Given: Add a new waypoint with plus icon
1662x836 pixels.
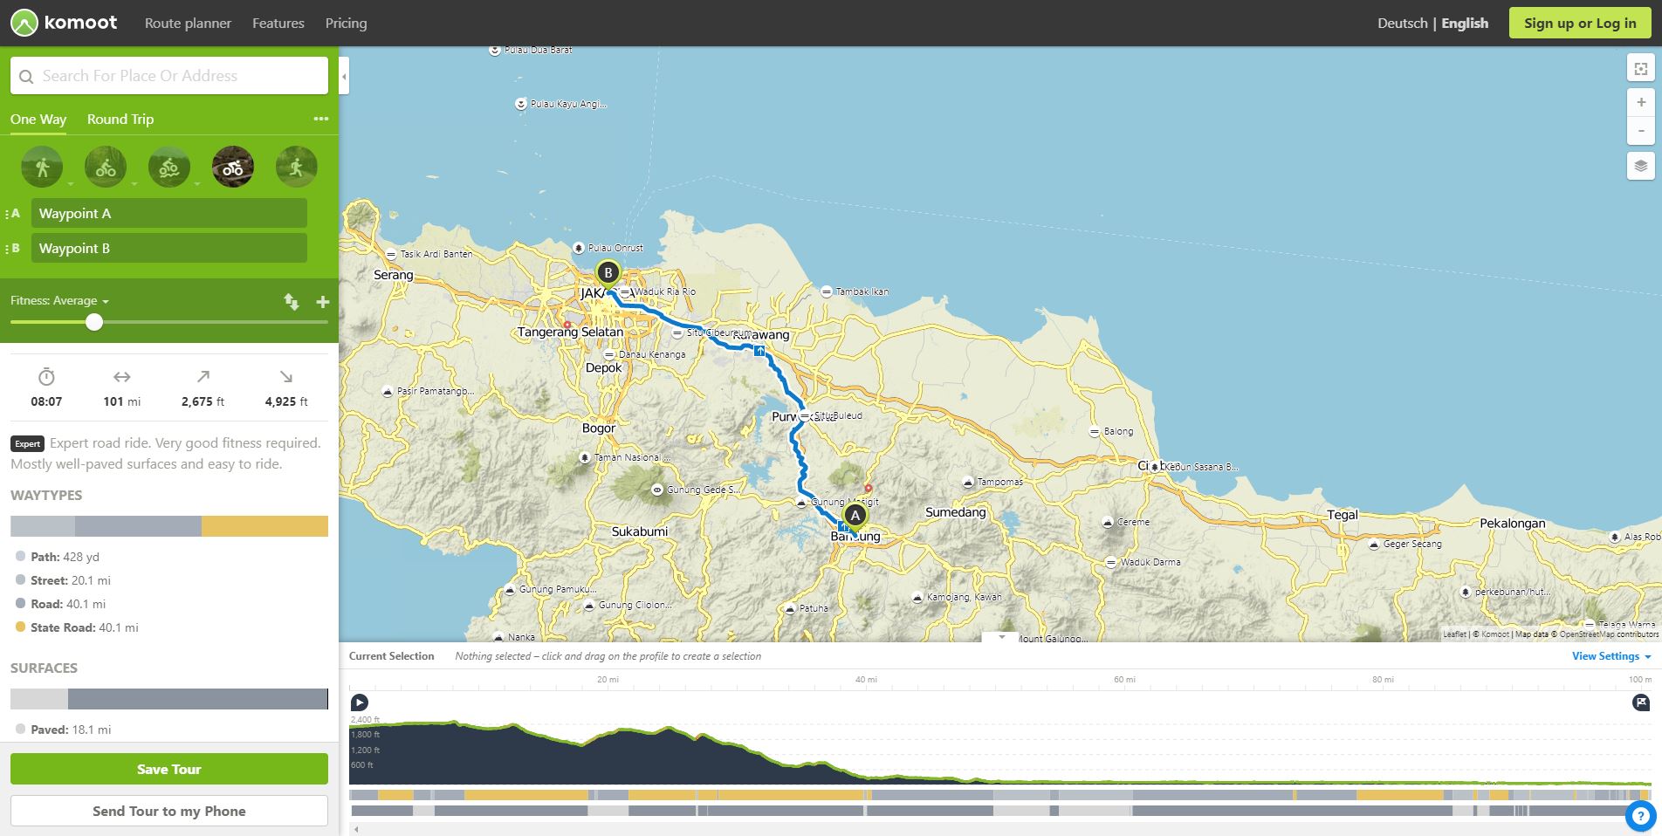Looking at the screenshot, I should click(322, 302).
